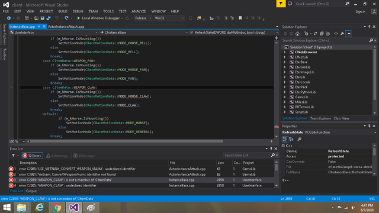
Task: Switch to the Team Explorer tab
Action: 320,118
